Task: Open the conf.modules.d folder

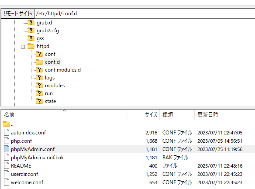Action: pyautogui.click(x=63, y=70)
